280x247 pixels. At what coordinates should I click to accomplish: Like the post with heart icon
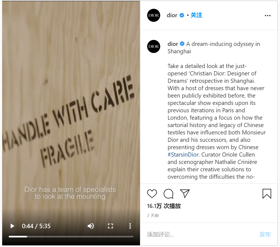pyautogui.click(x=152, y=194)
